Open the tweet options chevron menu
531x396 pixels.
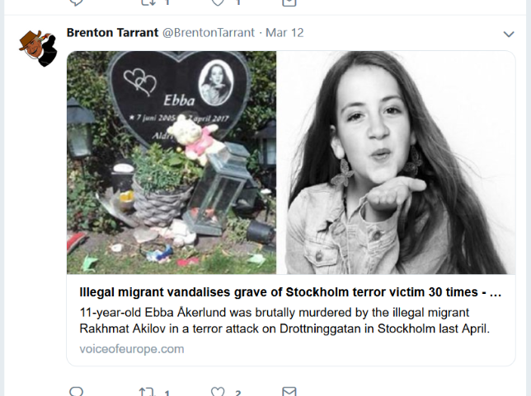tap(509, 34)
